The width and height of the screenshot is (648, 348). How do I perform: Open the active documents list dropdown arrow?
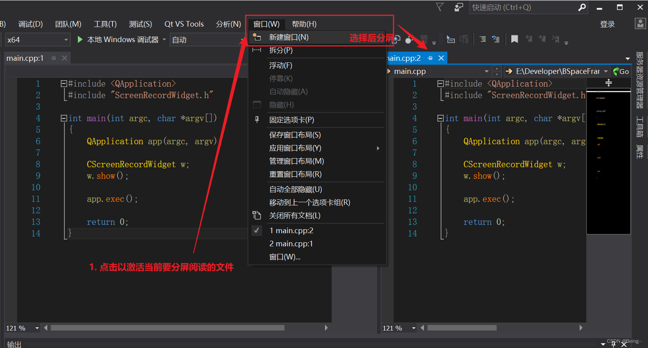pyautogui.click(x=627, y=58)
